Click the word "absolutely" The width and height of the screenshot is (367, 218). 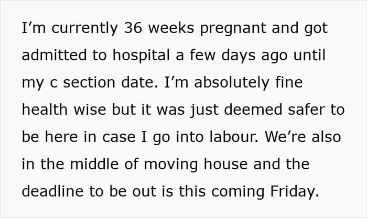232,83
